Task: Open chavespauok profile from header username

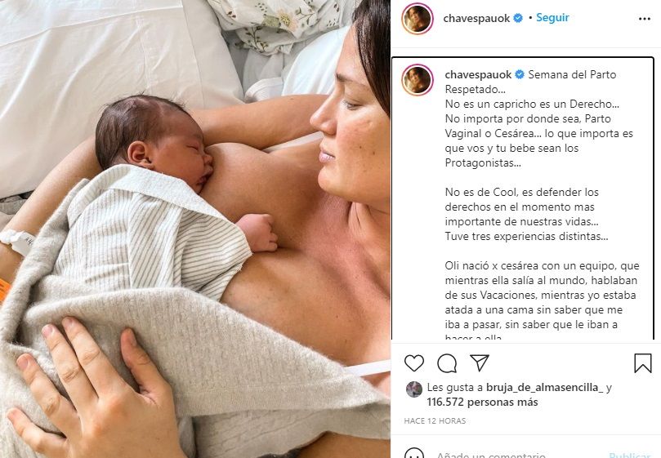Action: (x=476, y=19)
